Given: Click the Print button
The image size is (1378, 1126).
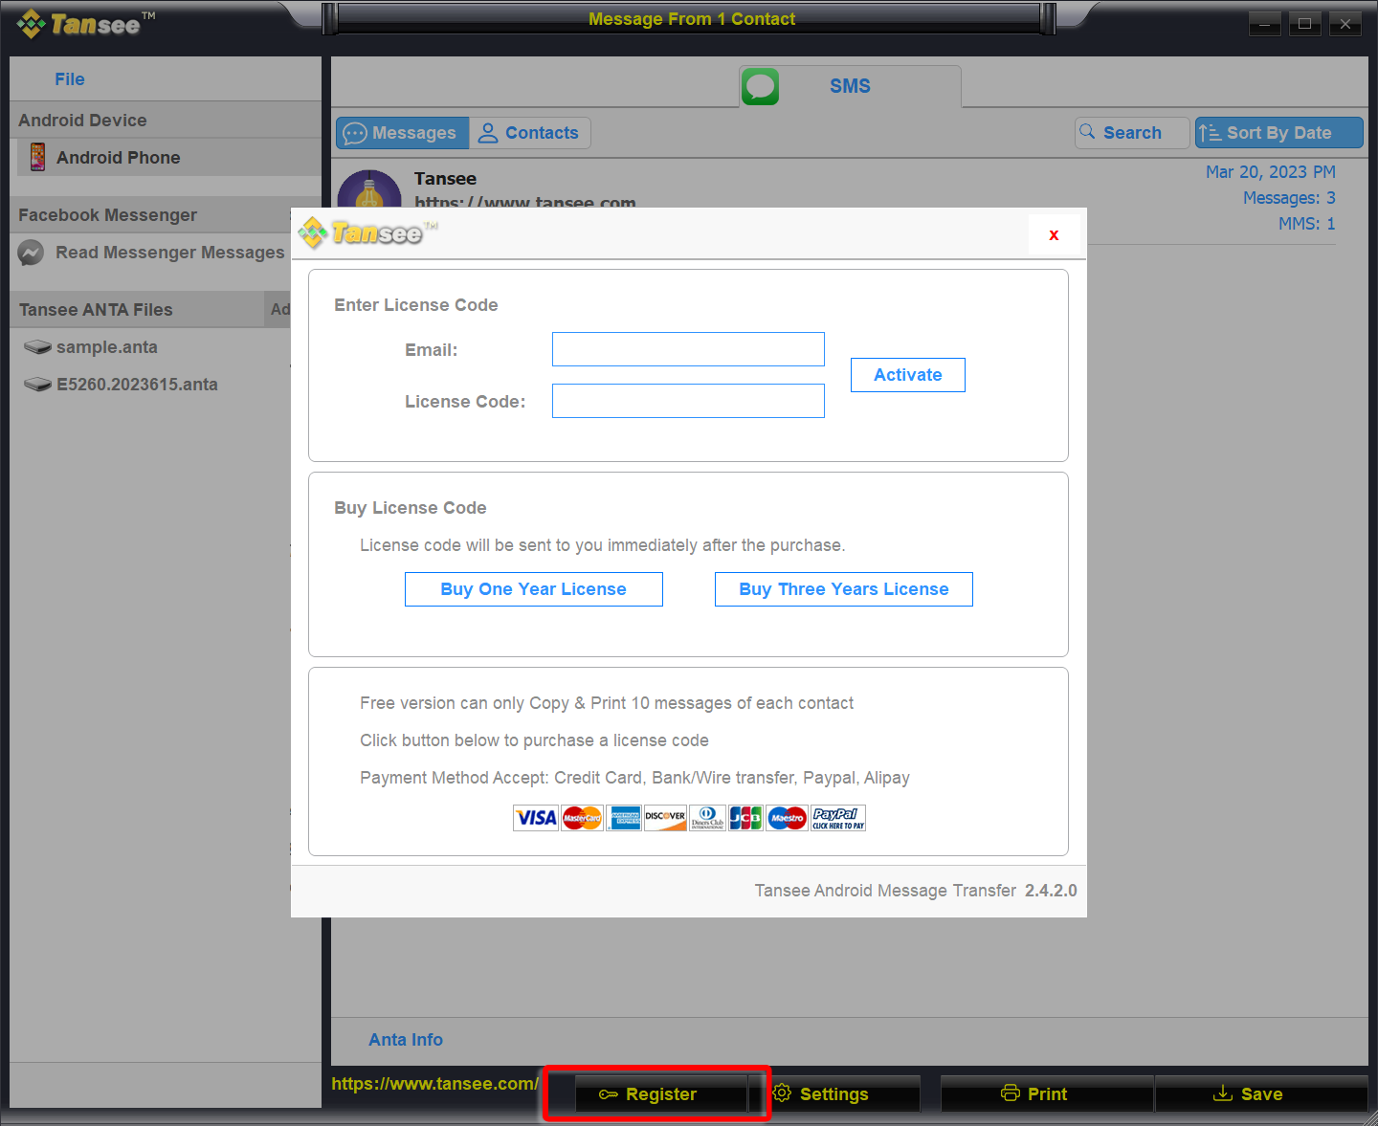Looking at the screenshot, I should click(x=1047, y=1093).
